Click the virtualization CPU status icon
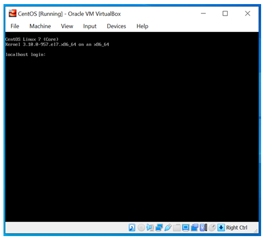The height and width of the screenshot is (239, 264). 203,227
